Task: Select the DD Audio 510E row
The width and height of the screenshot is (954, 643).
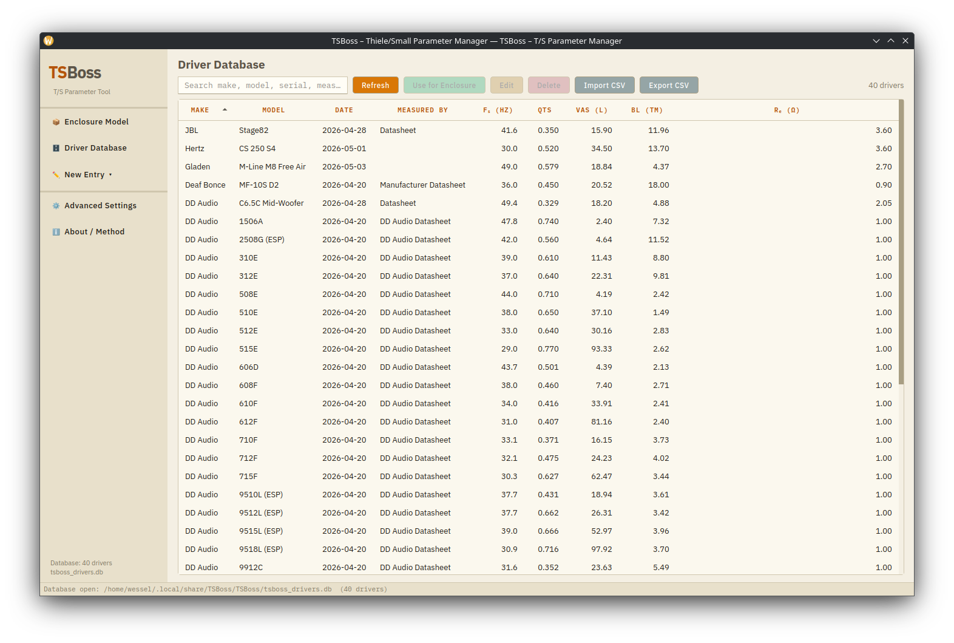Action: click(538, 313)
